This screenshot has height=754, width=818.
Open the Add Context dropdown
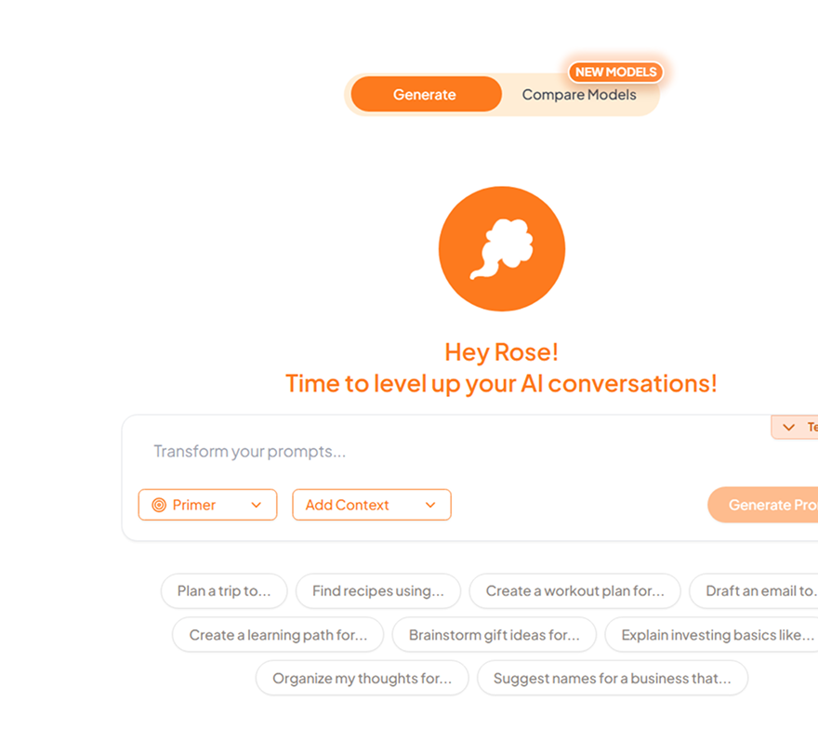(371, 505)
